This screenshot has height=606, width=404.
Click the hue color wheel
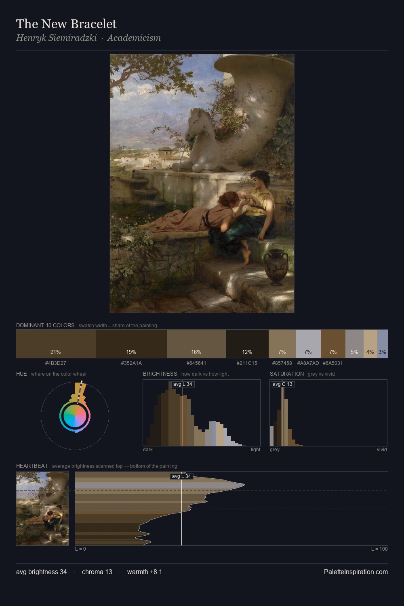pos(75,416)
